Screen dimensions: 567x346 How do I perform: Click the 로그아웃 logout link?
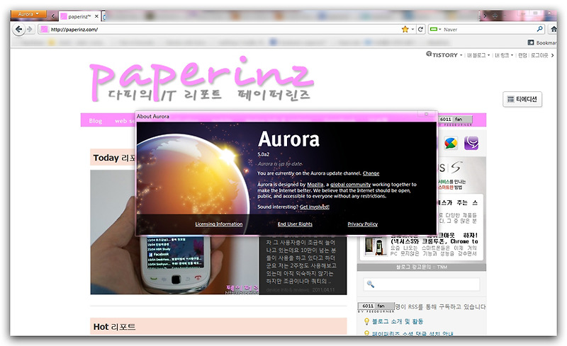point(539,55)
